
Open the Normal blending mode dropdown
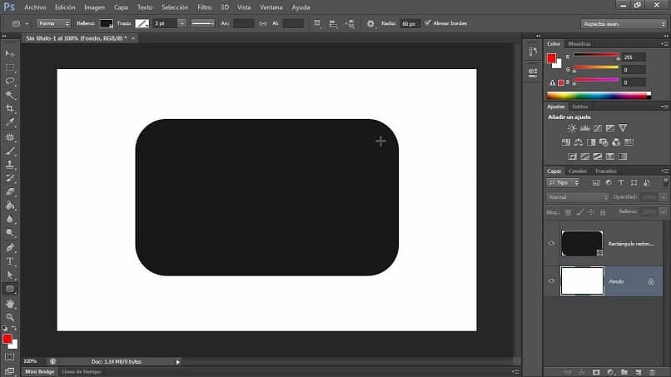(x=578, y=197)
